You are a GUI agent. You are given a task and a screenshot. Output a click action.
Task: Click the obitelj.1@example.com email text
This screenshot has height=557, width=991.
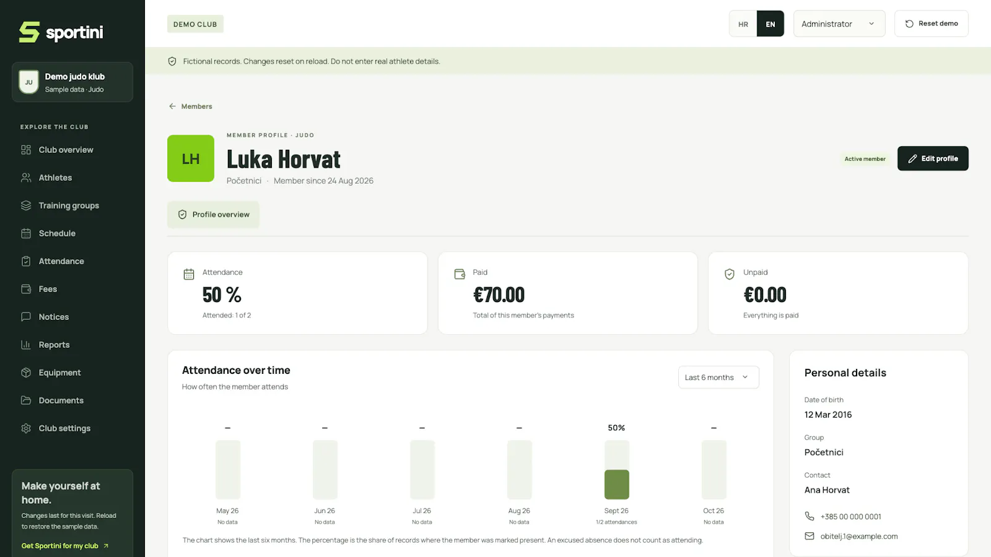pyautogui.click(x=859, y=537)
